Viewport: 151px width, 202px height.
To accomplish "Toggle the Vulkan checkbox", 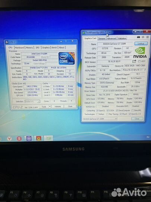I will pyautogui.click(x=97, y=114).
